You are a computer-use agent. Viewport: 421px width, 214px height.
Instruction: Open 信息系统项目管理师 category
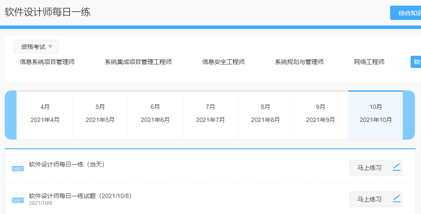[x=47, y=62]
